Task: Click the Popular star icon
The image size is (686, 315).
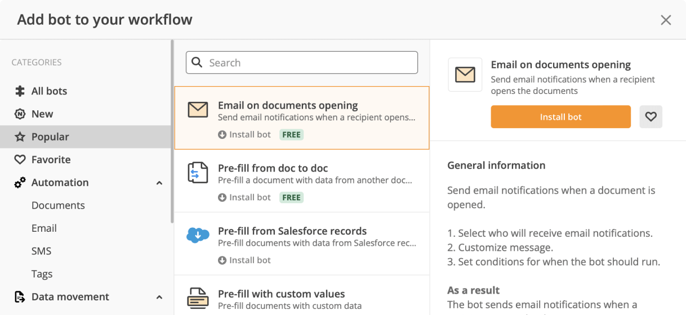Action: (x=20, y=137)
